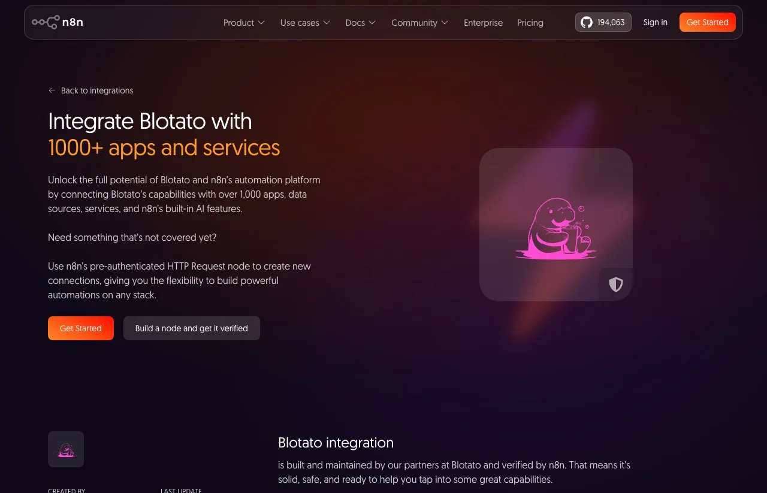Open the Docs menu label
The width and height of the screenshot is (767, 493).
tap(355, 23)
